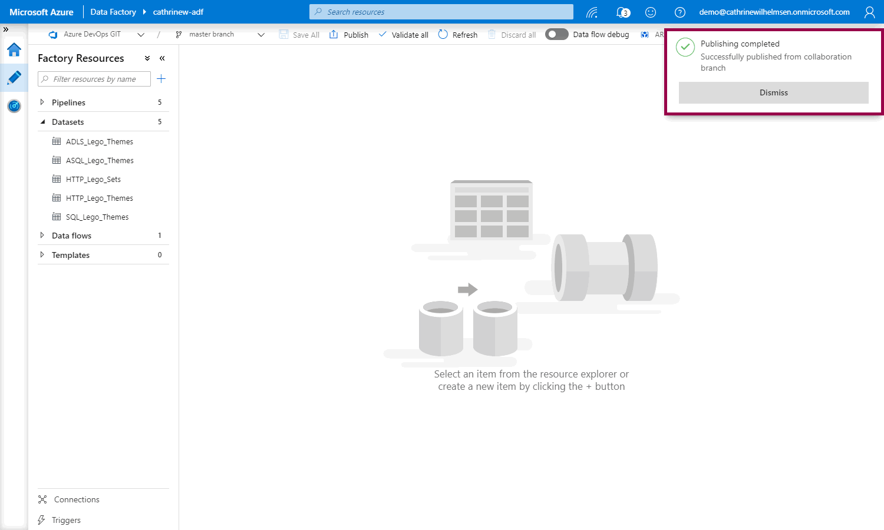Open the feedback smiley icon
This screenshot has height=530, width=884.
(651, 12)
